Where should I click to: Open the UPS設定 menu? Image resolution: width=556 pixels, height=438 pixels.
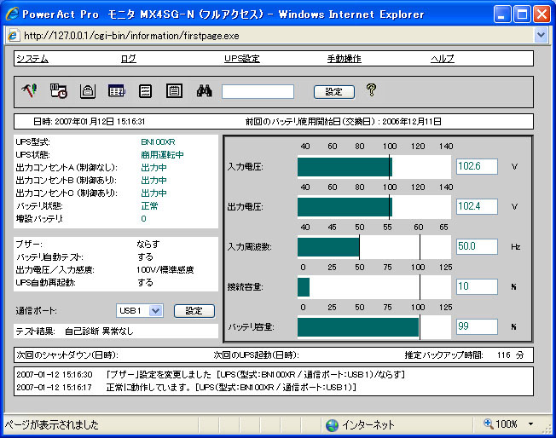coord(242,59)
